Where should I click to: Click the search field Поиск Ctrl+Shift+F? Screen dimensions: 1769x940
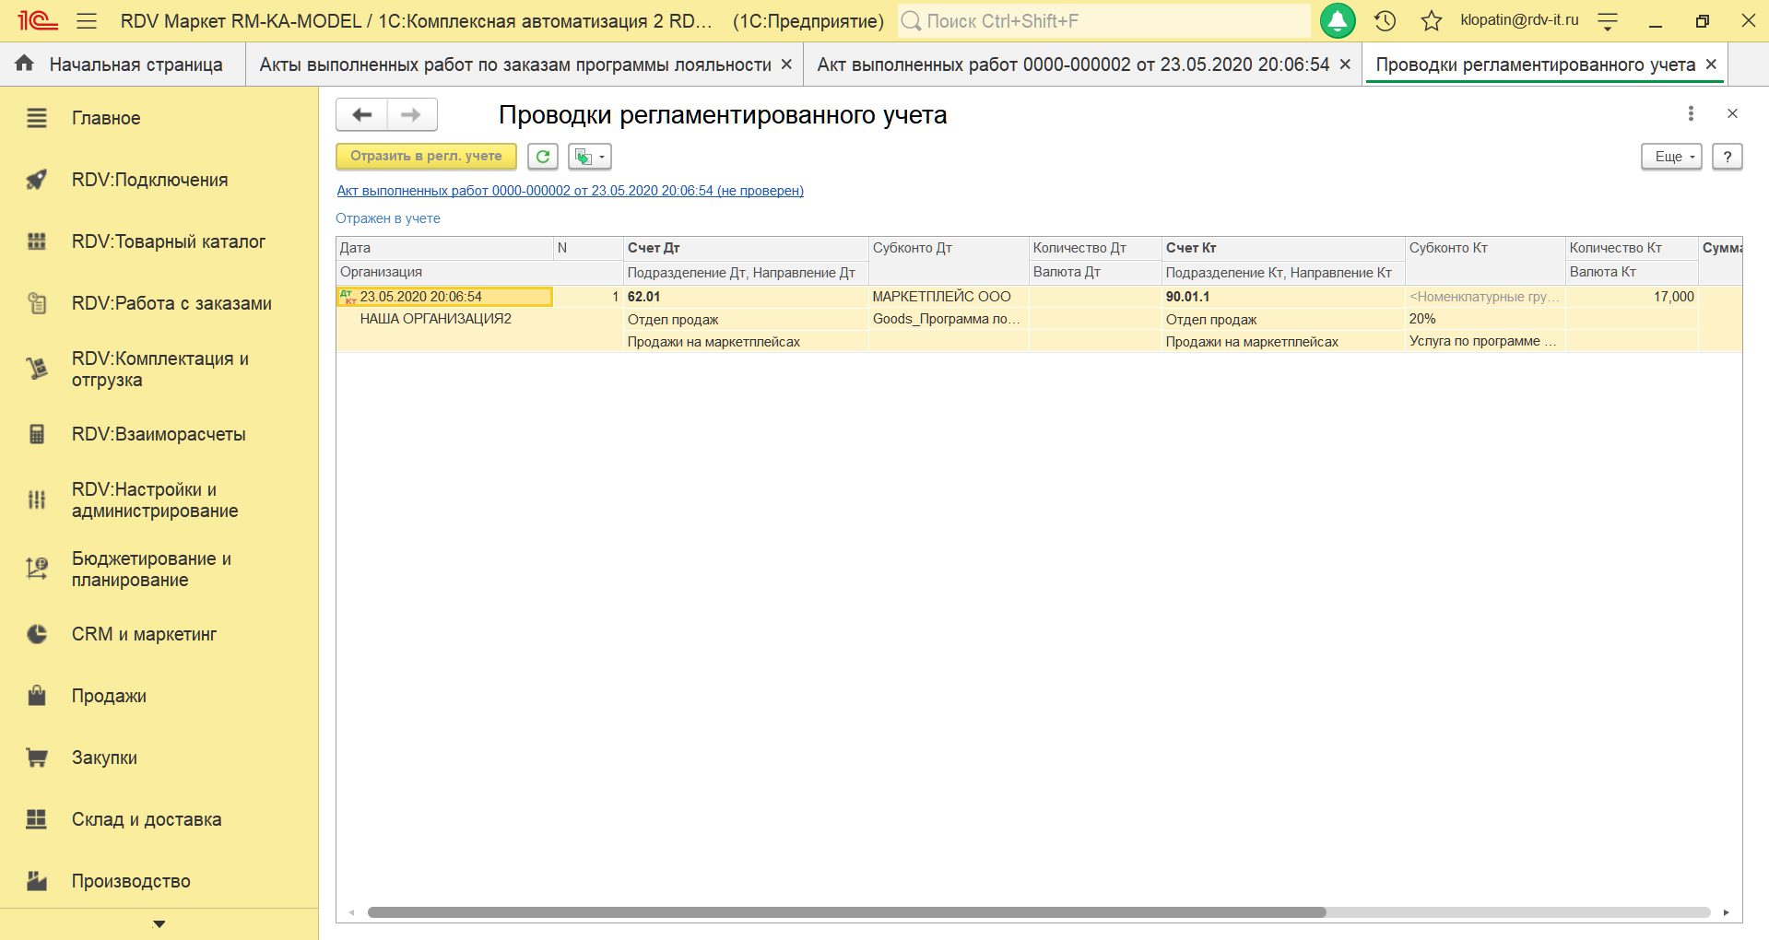pos(1103,20)
